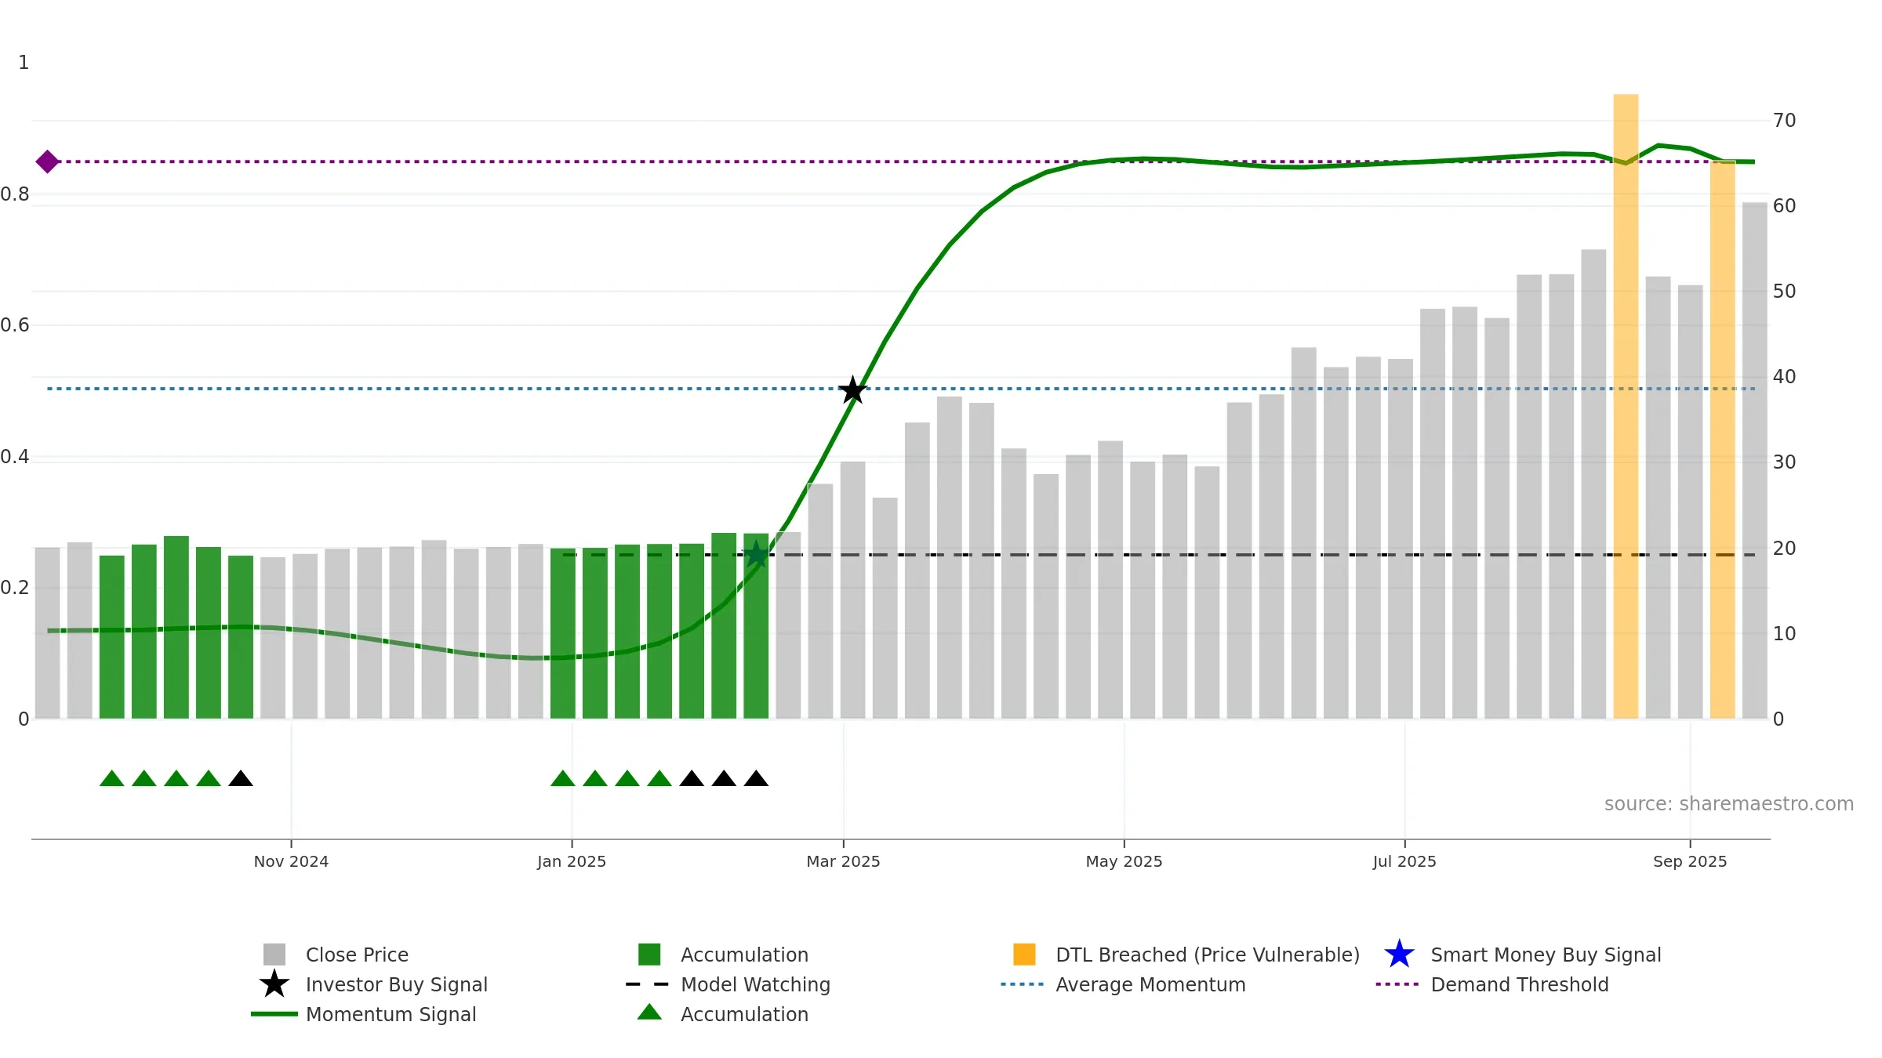This screenshot has height=1058, width=1882.
Task: Toggle Momentum Signal legend entry
Action: coord(391,1014)
